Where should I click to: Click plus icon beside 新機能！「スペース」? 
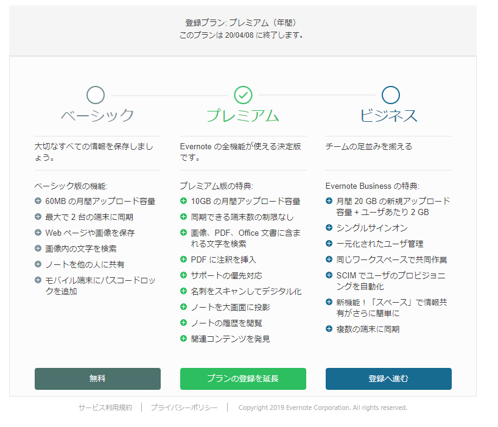[x=329, y=302]
